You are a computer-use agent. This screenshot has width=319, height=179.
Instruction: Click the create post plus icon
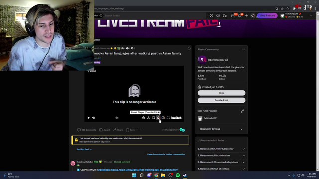click(246, 15)
